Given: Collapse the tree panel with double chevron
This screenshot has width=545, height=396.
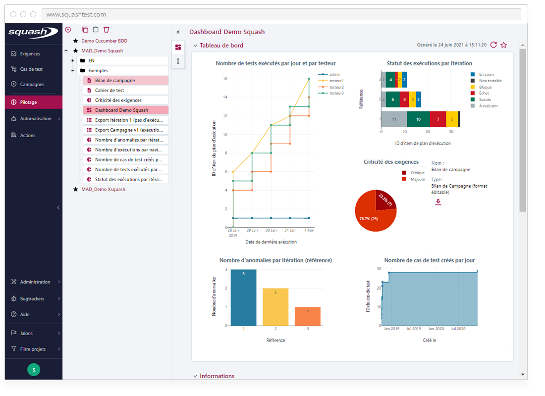Looking at the screenshot, I should [178, 32].
